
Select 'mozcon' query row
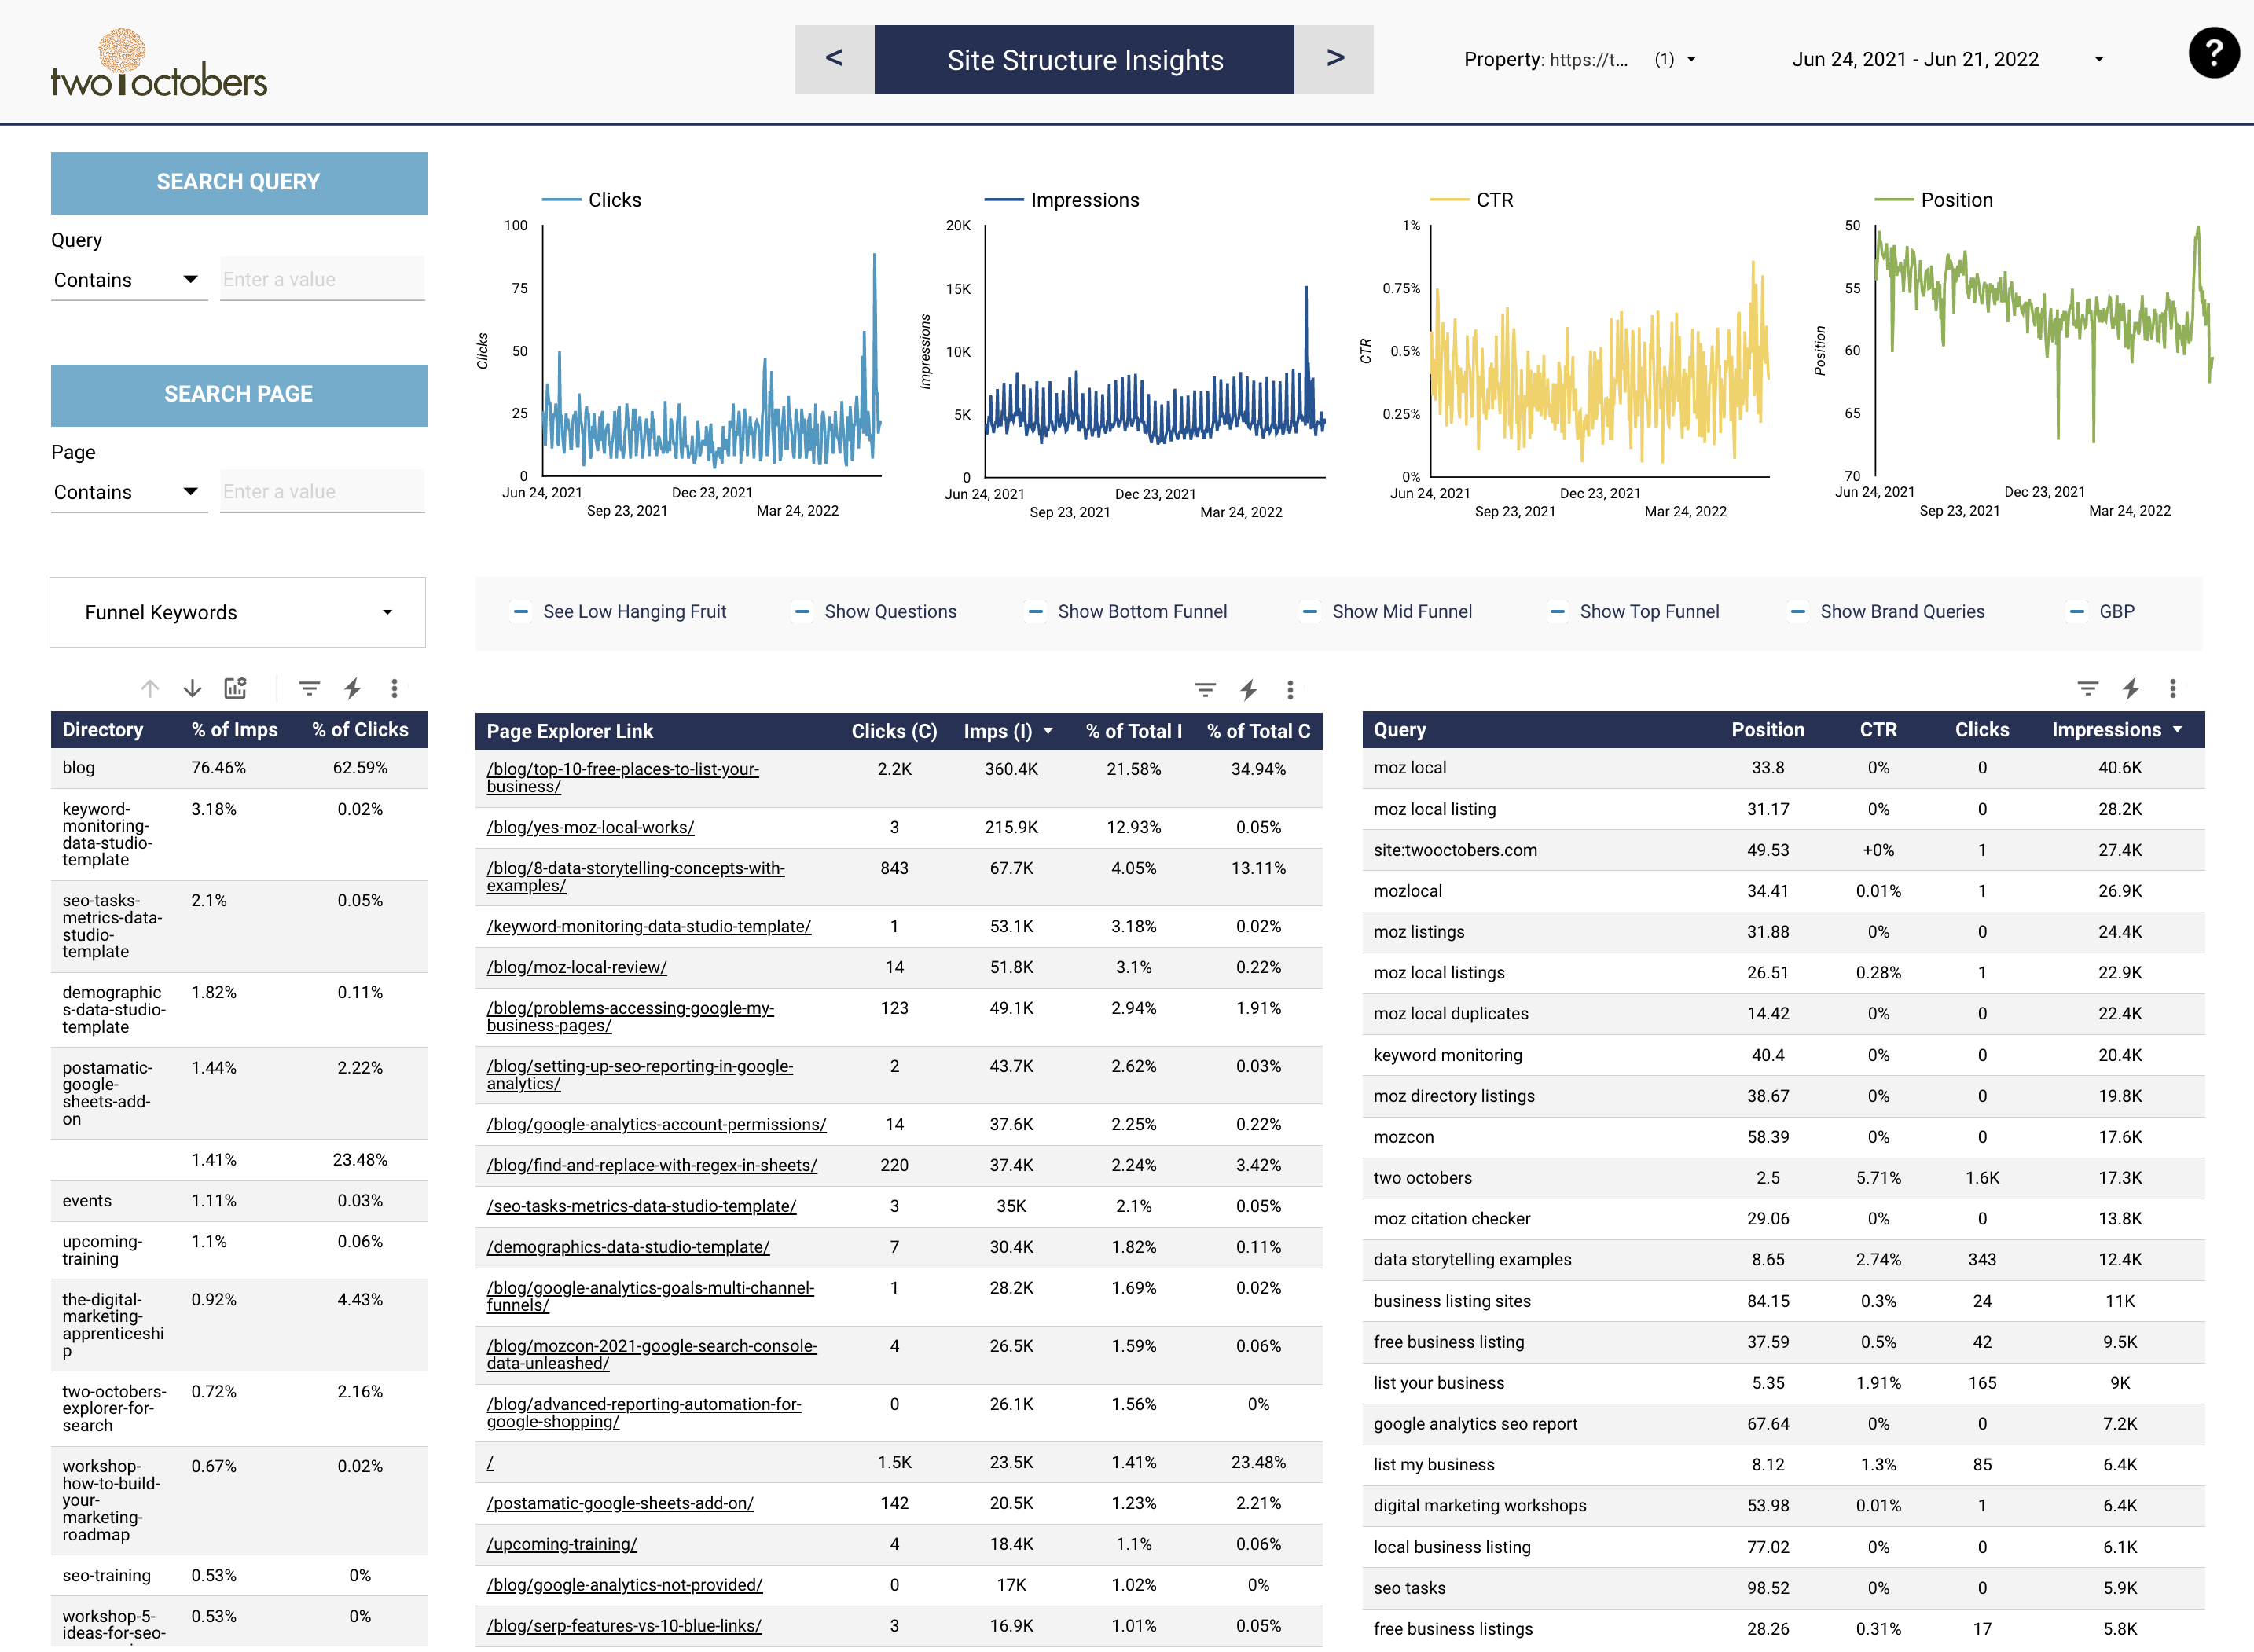pyautogui.click(x=1783, y=1137)
